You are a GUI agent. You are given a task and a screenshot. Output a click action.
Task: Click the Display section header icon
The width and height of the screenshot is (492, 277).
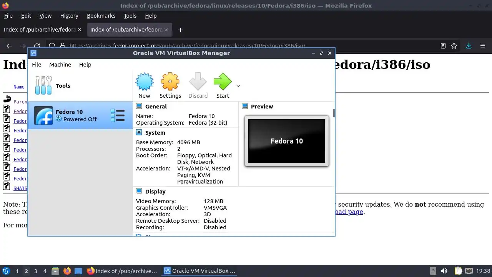pos(139,192)
